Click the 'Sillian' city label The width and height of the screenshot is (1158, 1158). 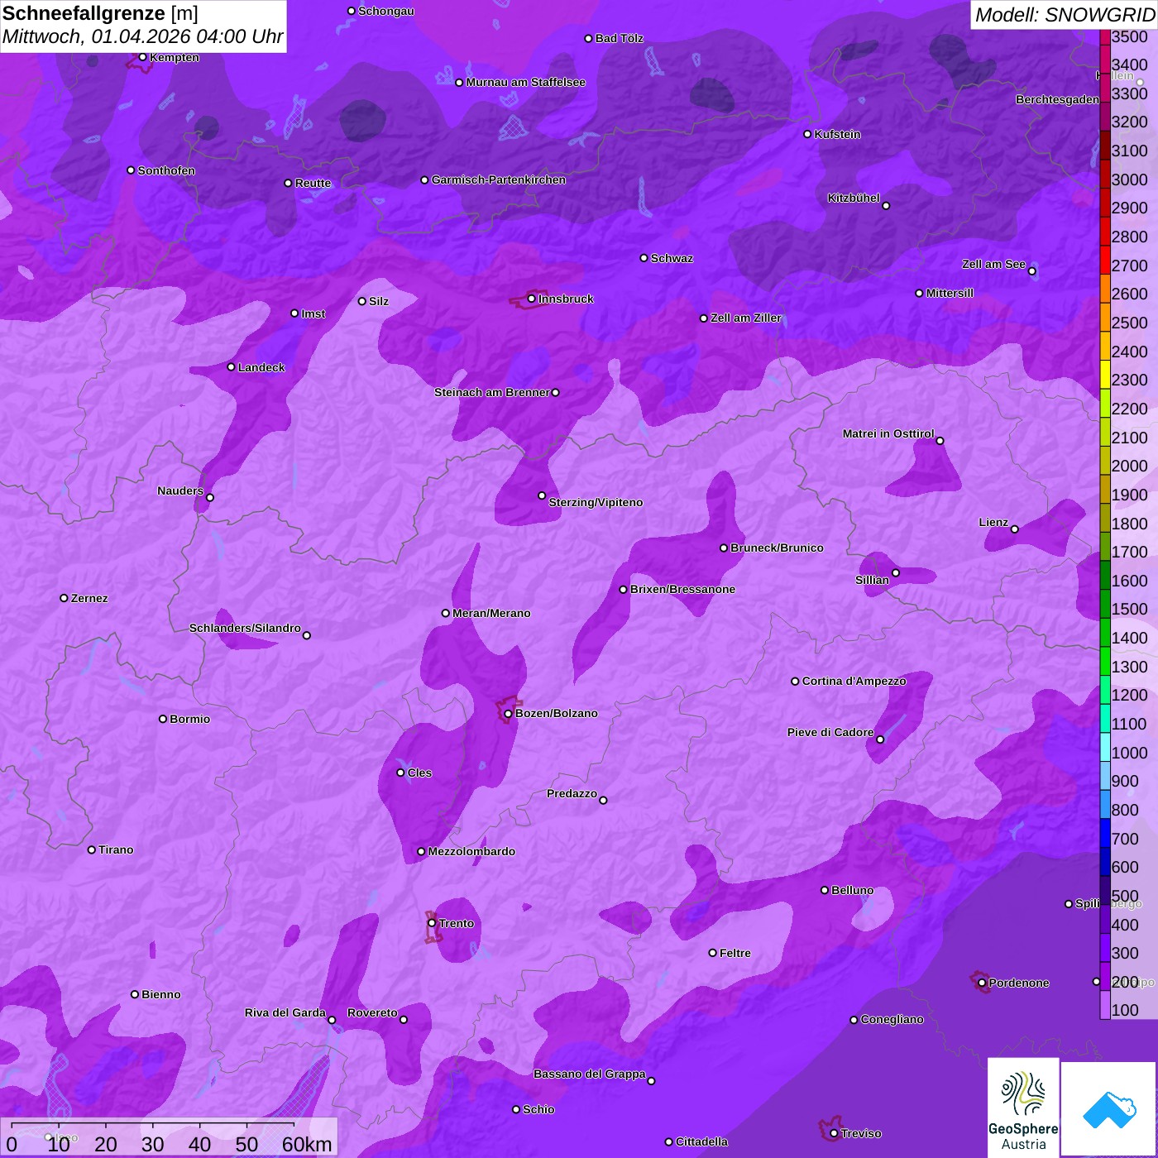pyautogui.click(x=872, y=580)
